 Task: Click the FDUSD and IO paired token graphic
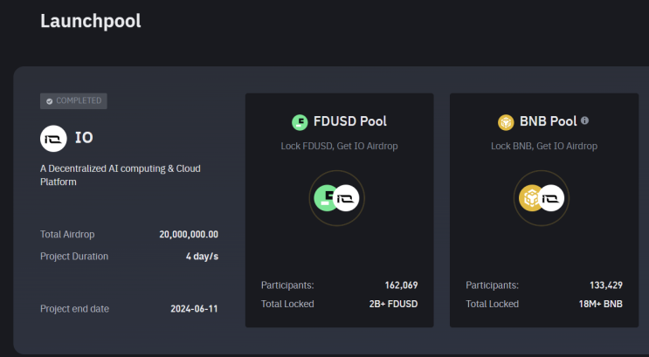[x=337, y=198]
